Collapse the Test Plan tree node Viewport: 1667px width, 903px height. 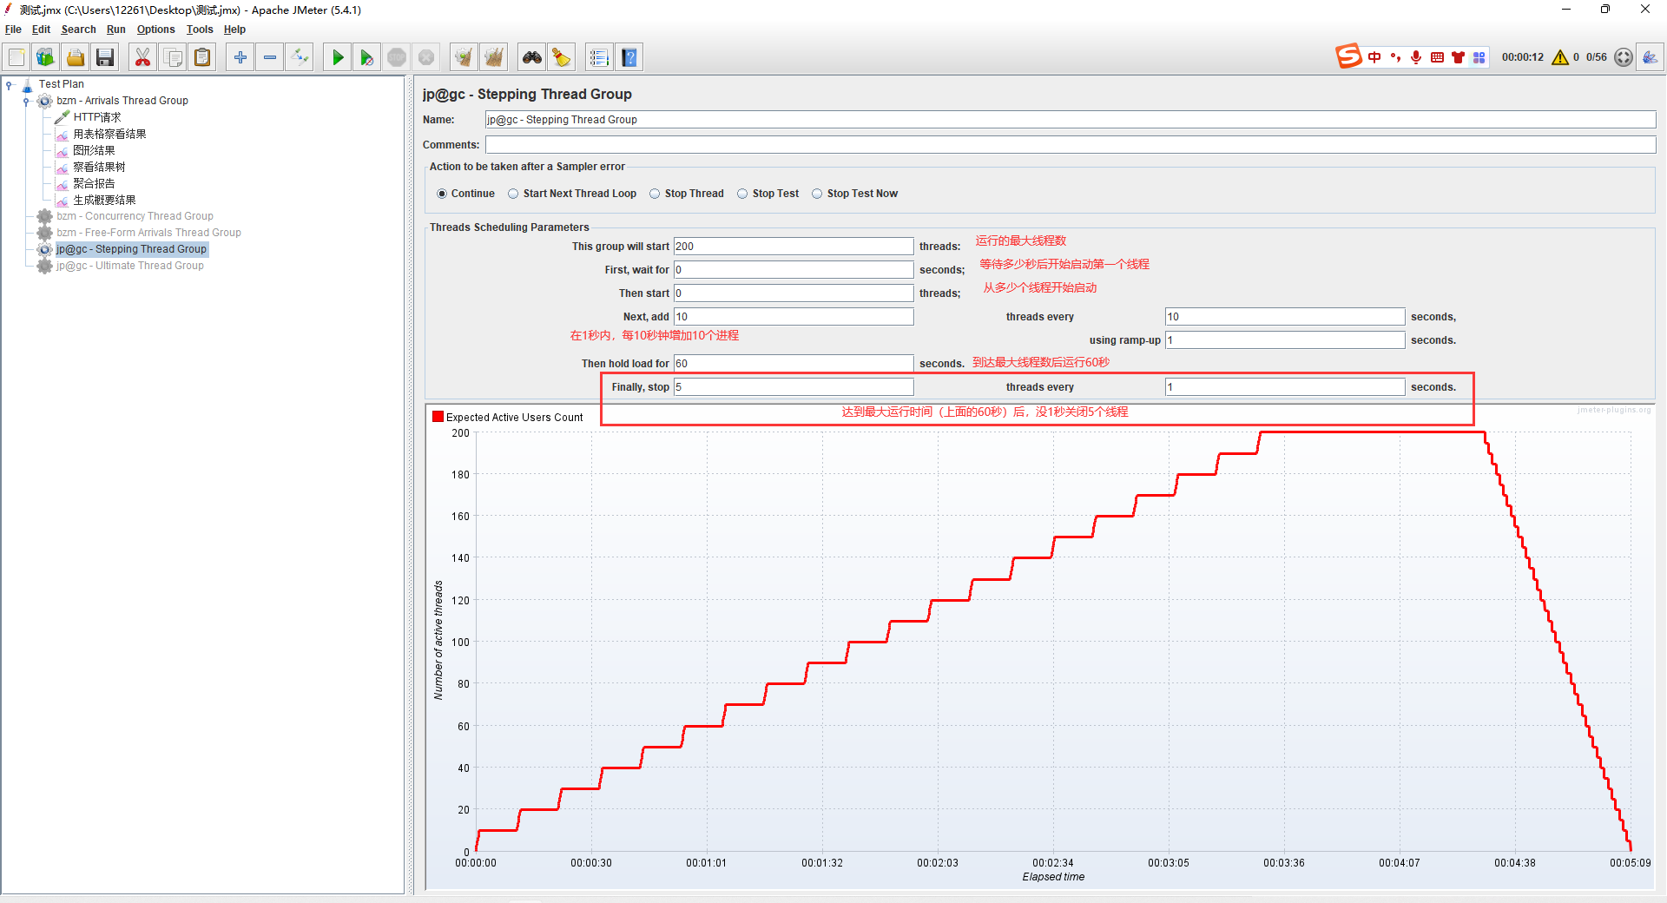tap(9, 84)
